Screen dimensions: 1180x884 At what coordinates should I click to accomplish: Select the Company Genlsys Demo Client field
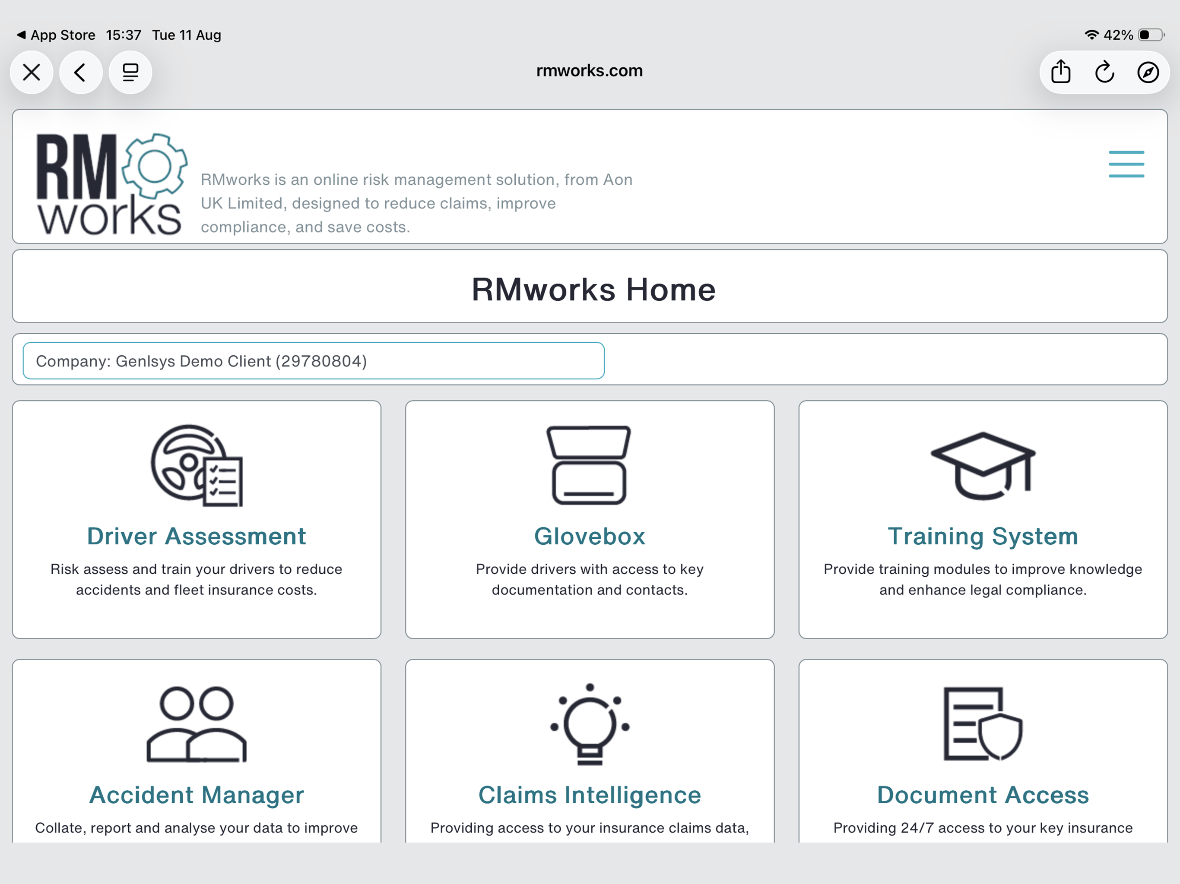click(314, 361)
